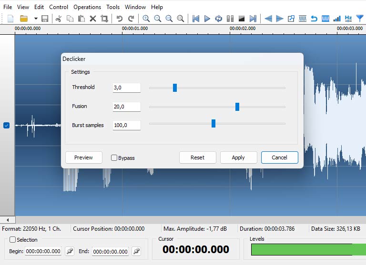Click the Burst samples slider handle
Screen dimensions: 366x265
[213, 124]
